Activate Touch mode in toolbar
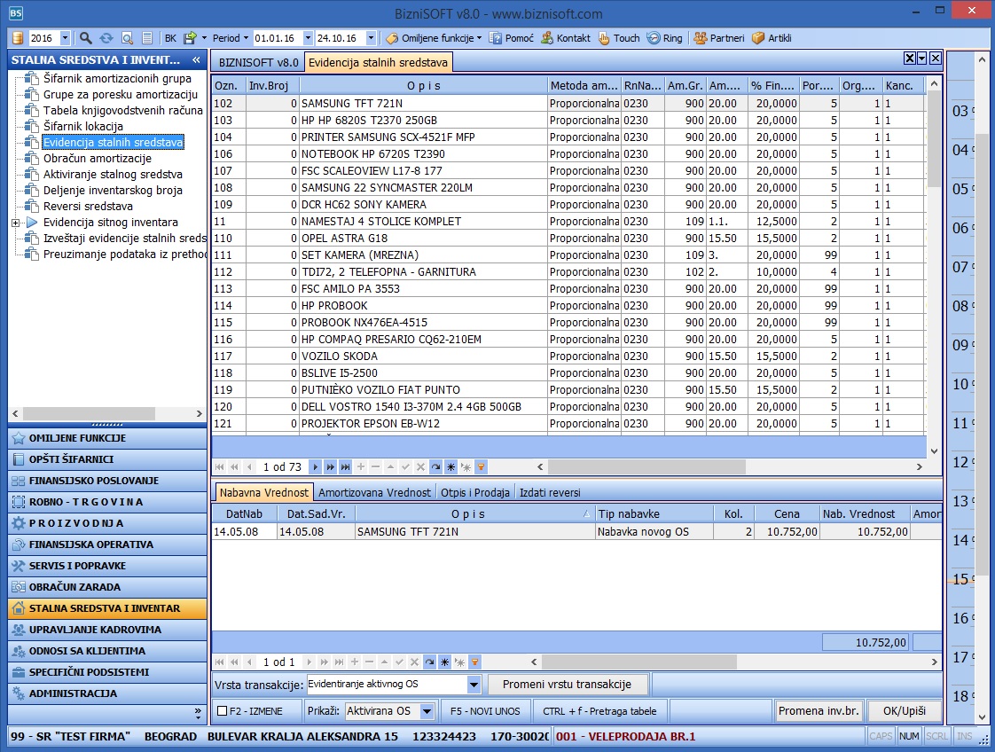This screenshot has height=752, width=995. coord(619,38)
